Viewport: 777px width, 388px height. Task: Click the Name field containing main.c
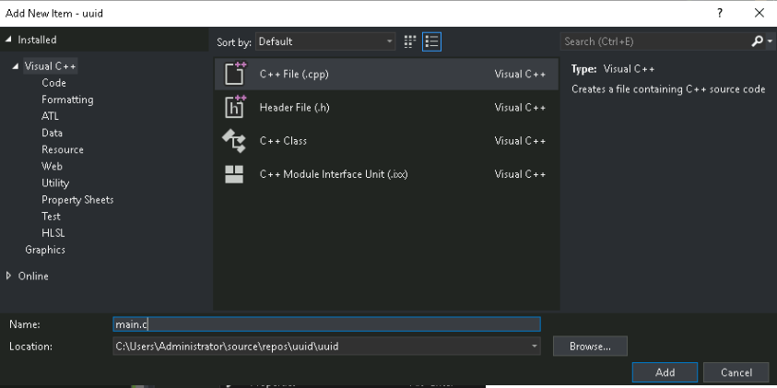[x=326, y=324]
